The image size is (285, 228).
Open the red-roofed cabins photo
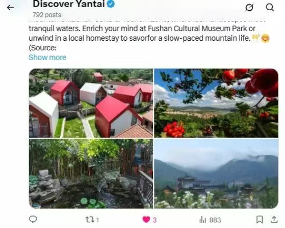[x=91, y=103]
